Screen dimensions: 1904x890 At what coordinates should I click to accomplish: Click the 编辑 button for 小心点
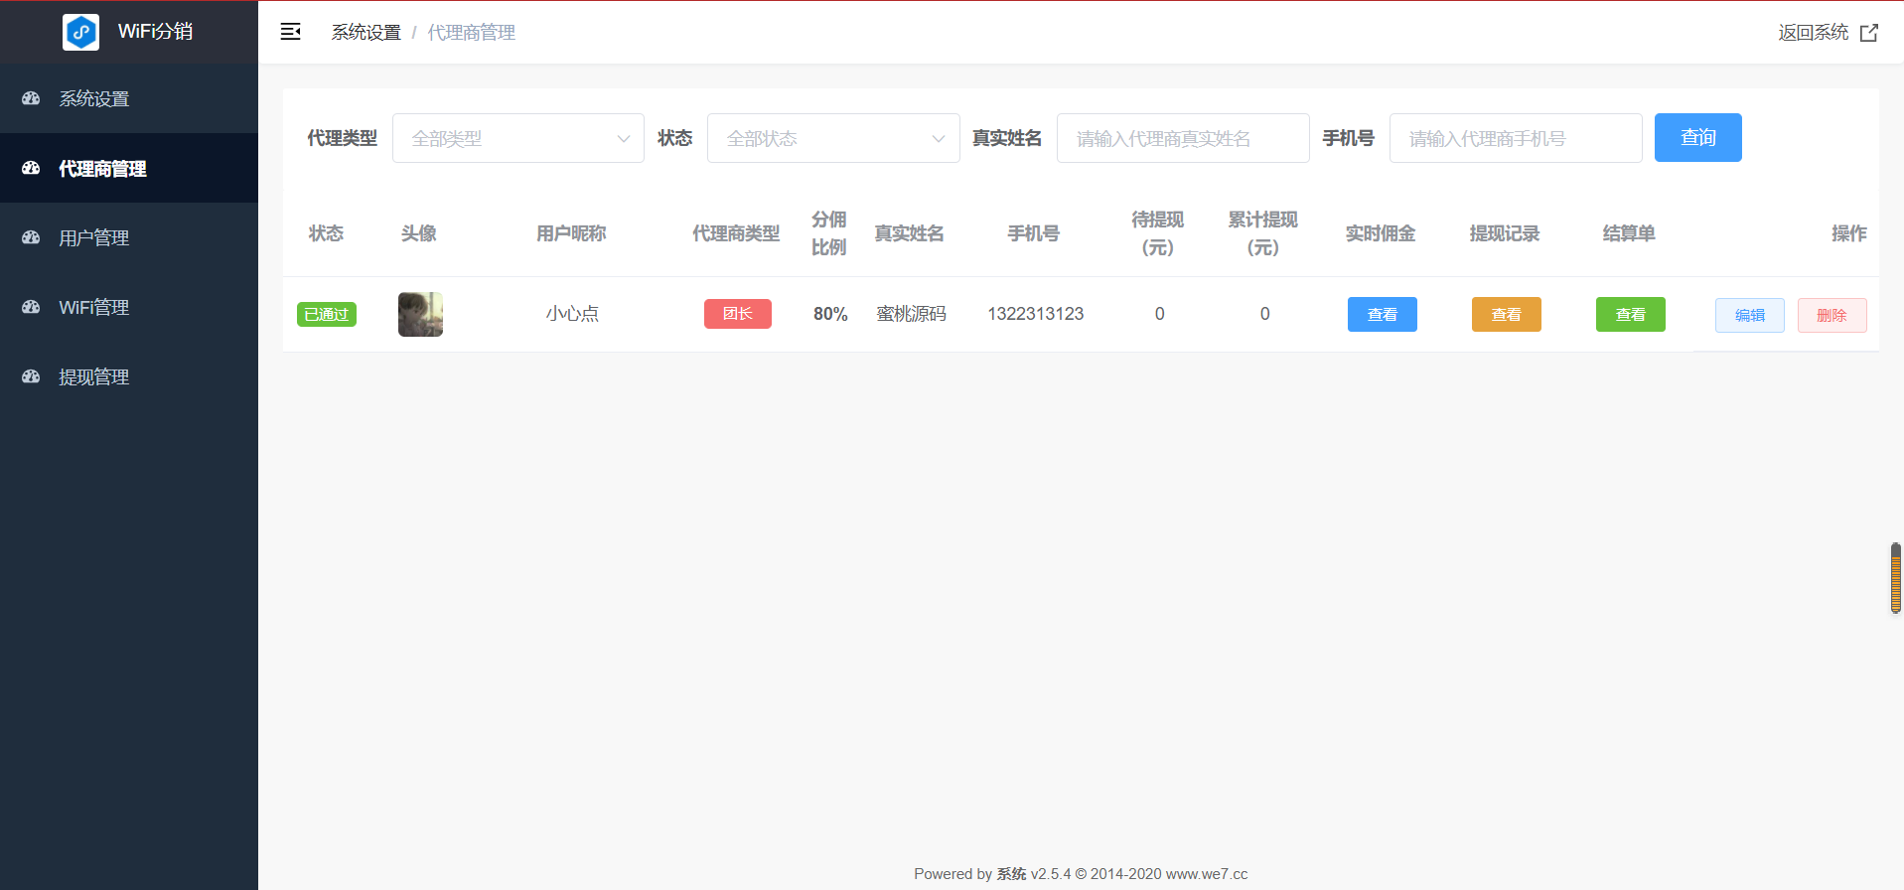tap(1749, 315)
